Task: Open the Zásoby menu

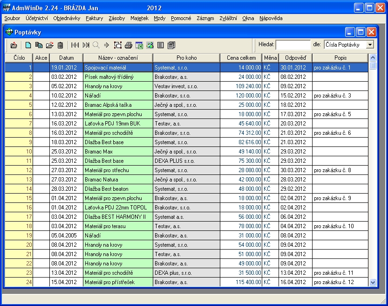Action: pos(117,18)
